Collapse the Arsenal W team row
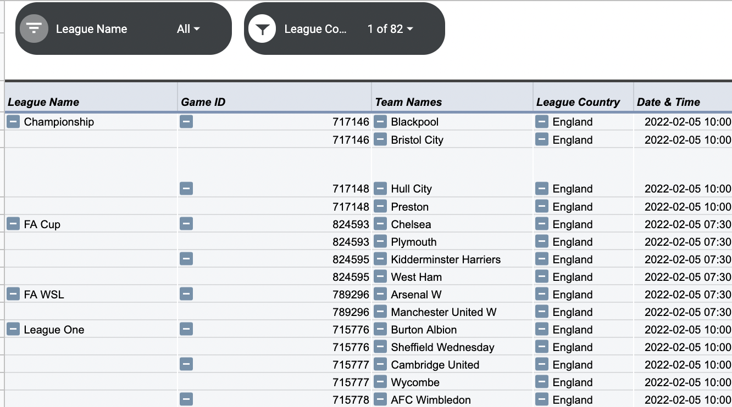The height and width of the screenshot is (407, 732). pyautogui.click(x=380, y=294)
